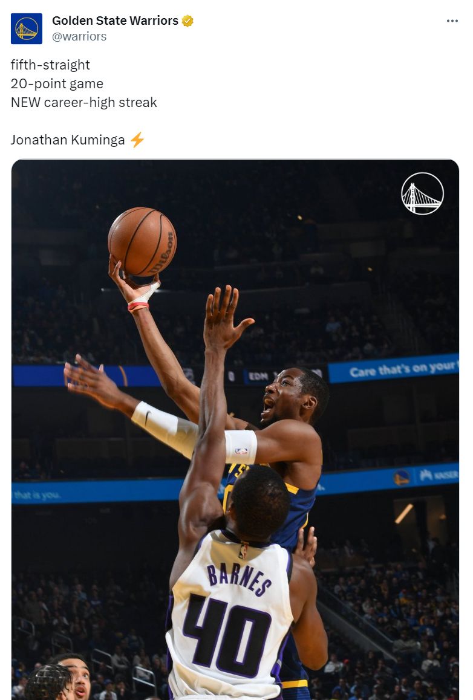Click the shooter's face in photo

(284, 395)
